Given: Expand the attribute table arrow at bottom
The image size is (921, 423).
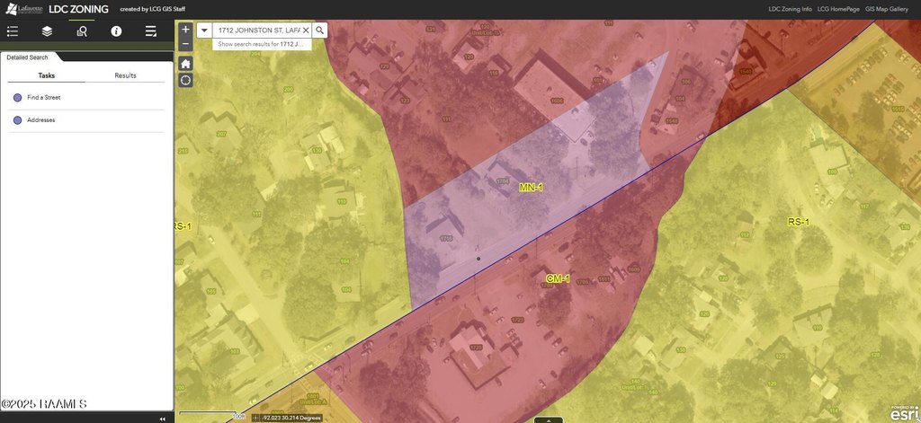Looking at the screenshot, I should [548, 419].
